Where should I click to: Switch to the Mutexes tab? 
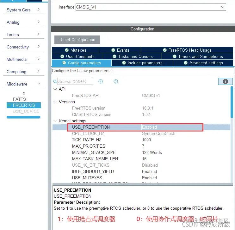pyautogui.click(x=75, y=50)
